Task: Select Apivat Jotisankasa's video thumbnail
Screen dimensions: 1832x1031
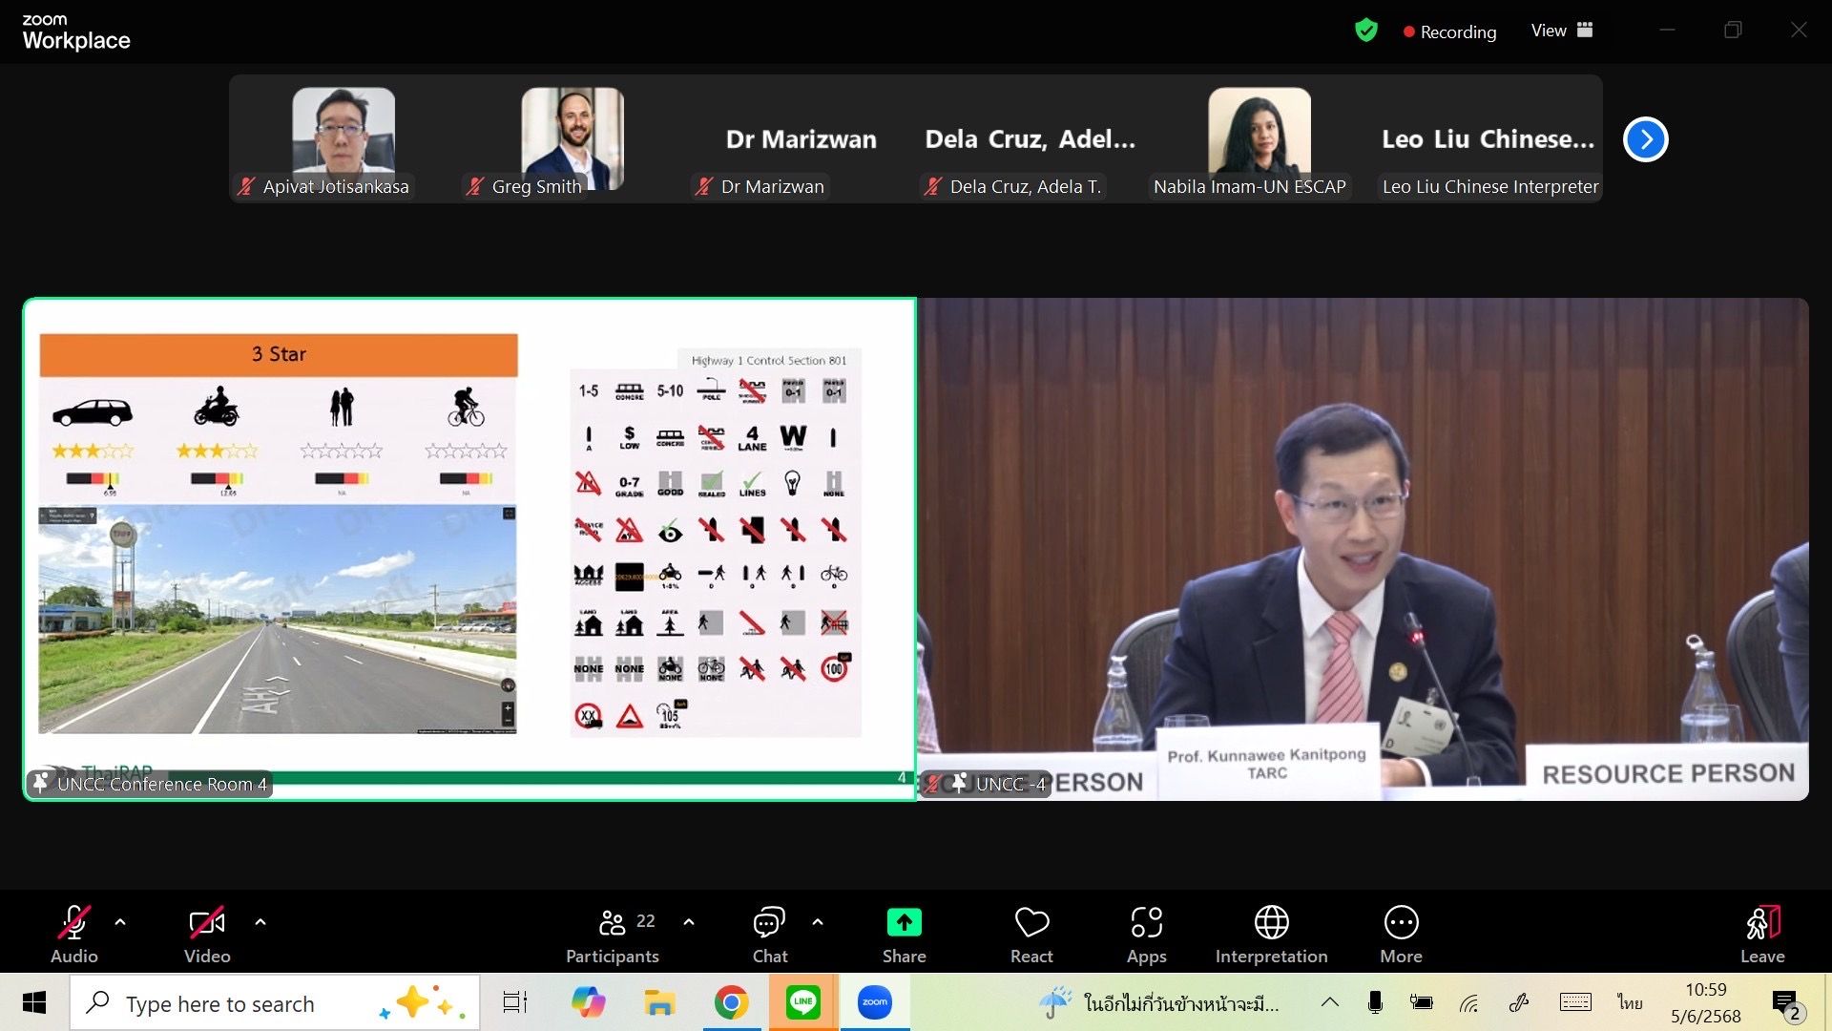Action: coord(343,139)
